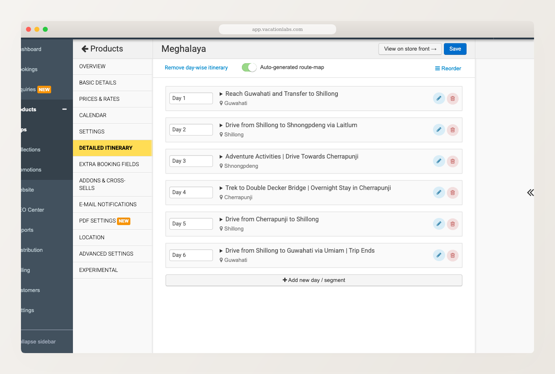555x374 pixels.
Task: Click the Day 1 label field
Action: click(191, 98)
